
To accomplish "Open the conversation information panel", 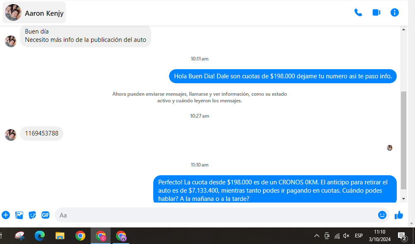I will [x=395, y=12].
